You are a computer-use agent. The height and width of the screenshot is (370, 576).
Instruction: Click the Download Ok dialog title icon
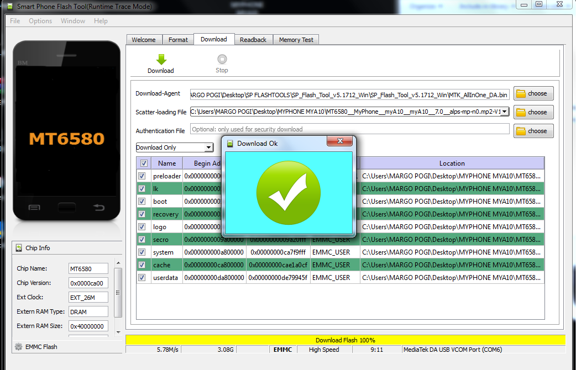[230, 144]
